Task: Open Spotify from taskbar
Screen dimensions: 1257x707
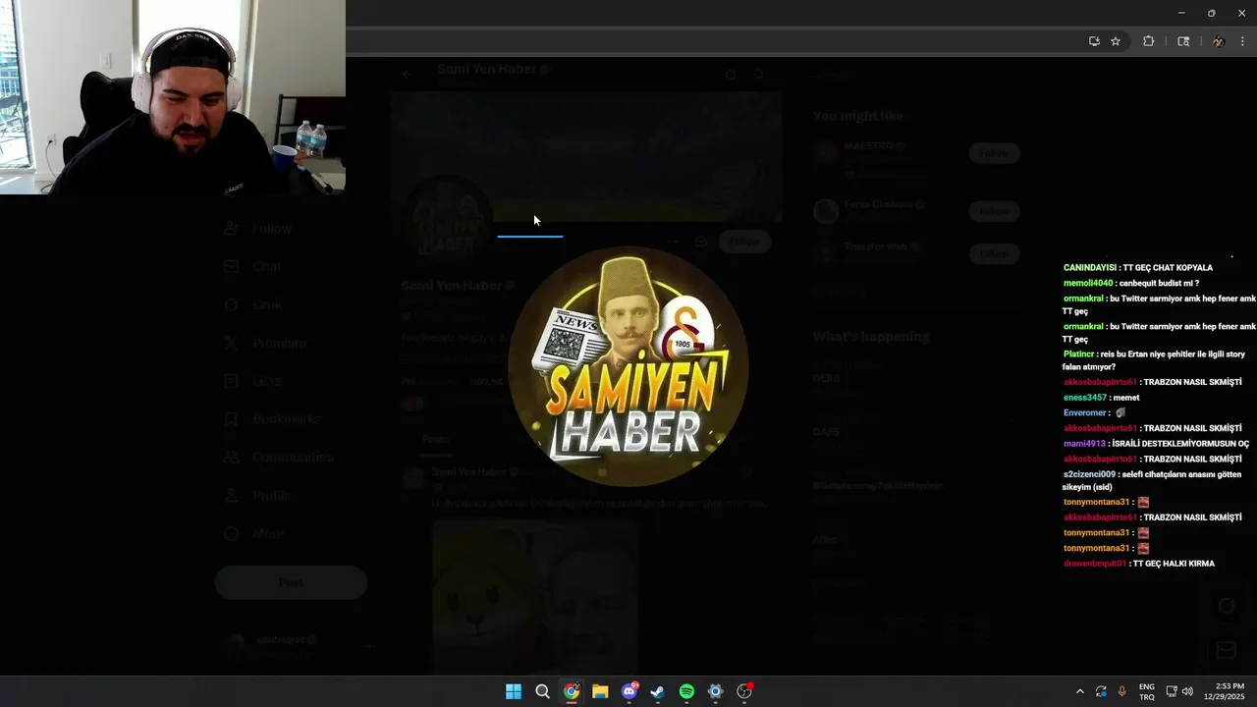Action: pyautogui.click(x=686, y=691)
